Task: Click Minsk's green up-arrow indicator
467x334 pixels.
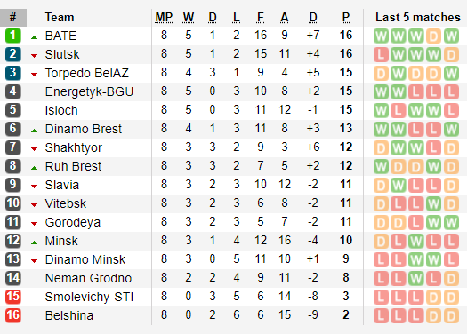Action: [35, 243]
